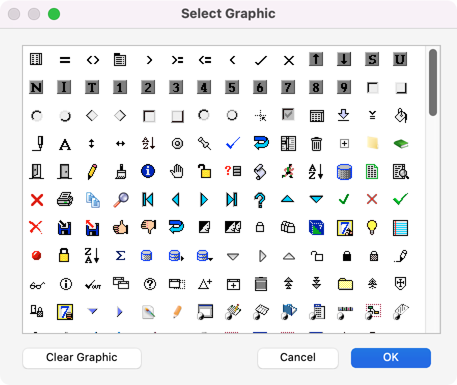Viewport: 457px width, 385px height.
Task: Select the blue info circle graphic
Action: (148, 171)
